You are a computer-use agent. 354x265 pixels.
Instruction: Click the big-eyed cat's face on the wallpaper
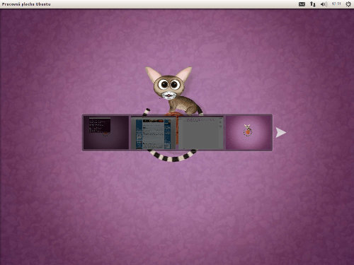click(x=169, y=87)
